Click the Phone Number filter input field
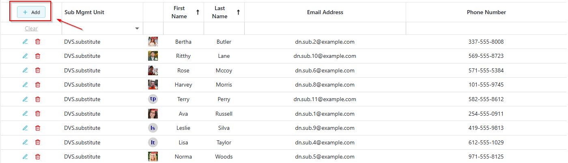Image resolution: width=568 pixels, height=163 pixels. pos(486,29)
